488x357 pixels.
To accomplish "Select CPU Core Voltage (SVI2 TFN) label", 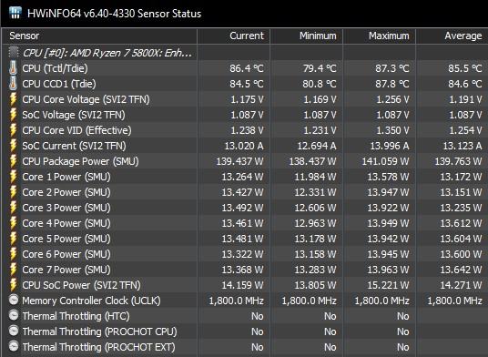I will 86,99.
